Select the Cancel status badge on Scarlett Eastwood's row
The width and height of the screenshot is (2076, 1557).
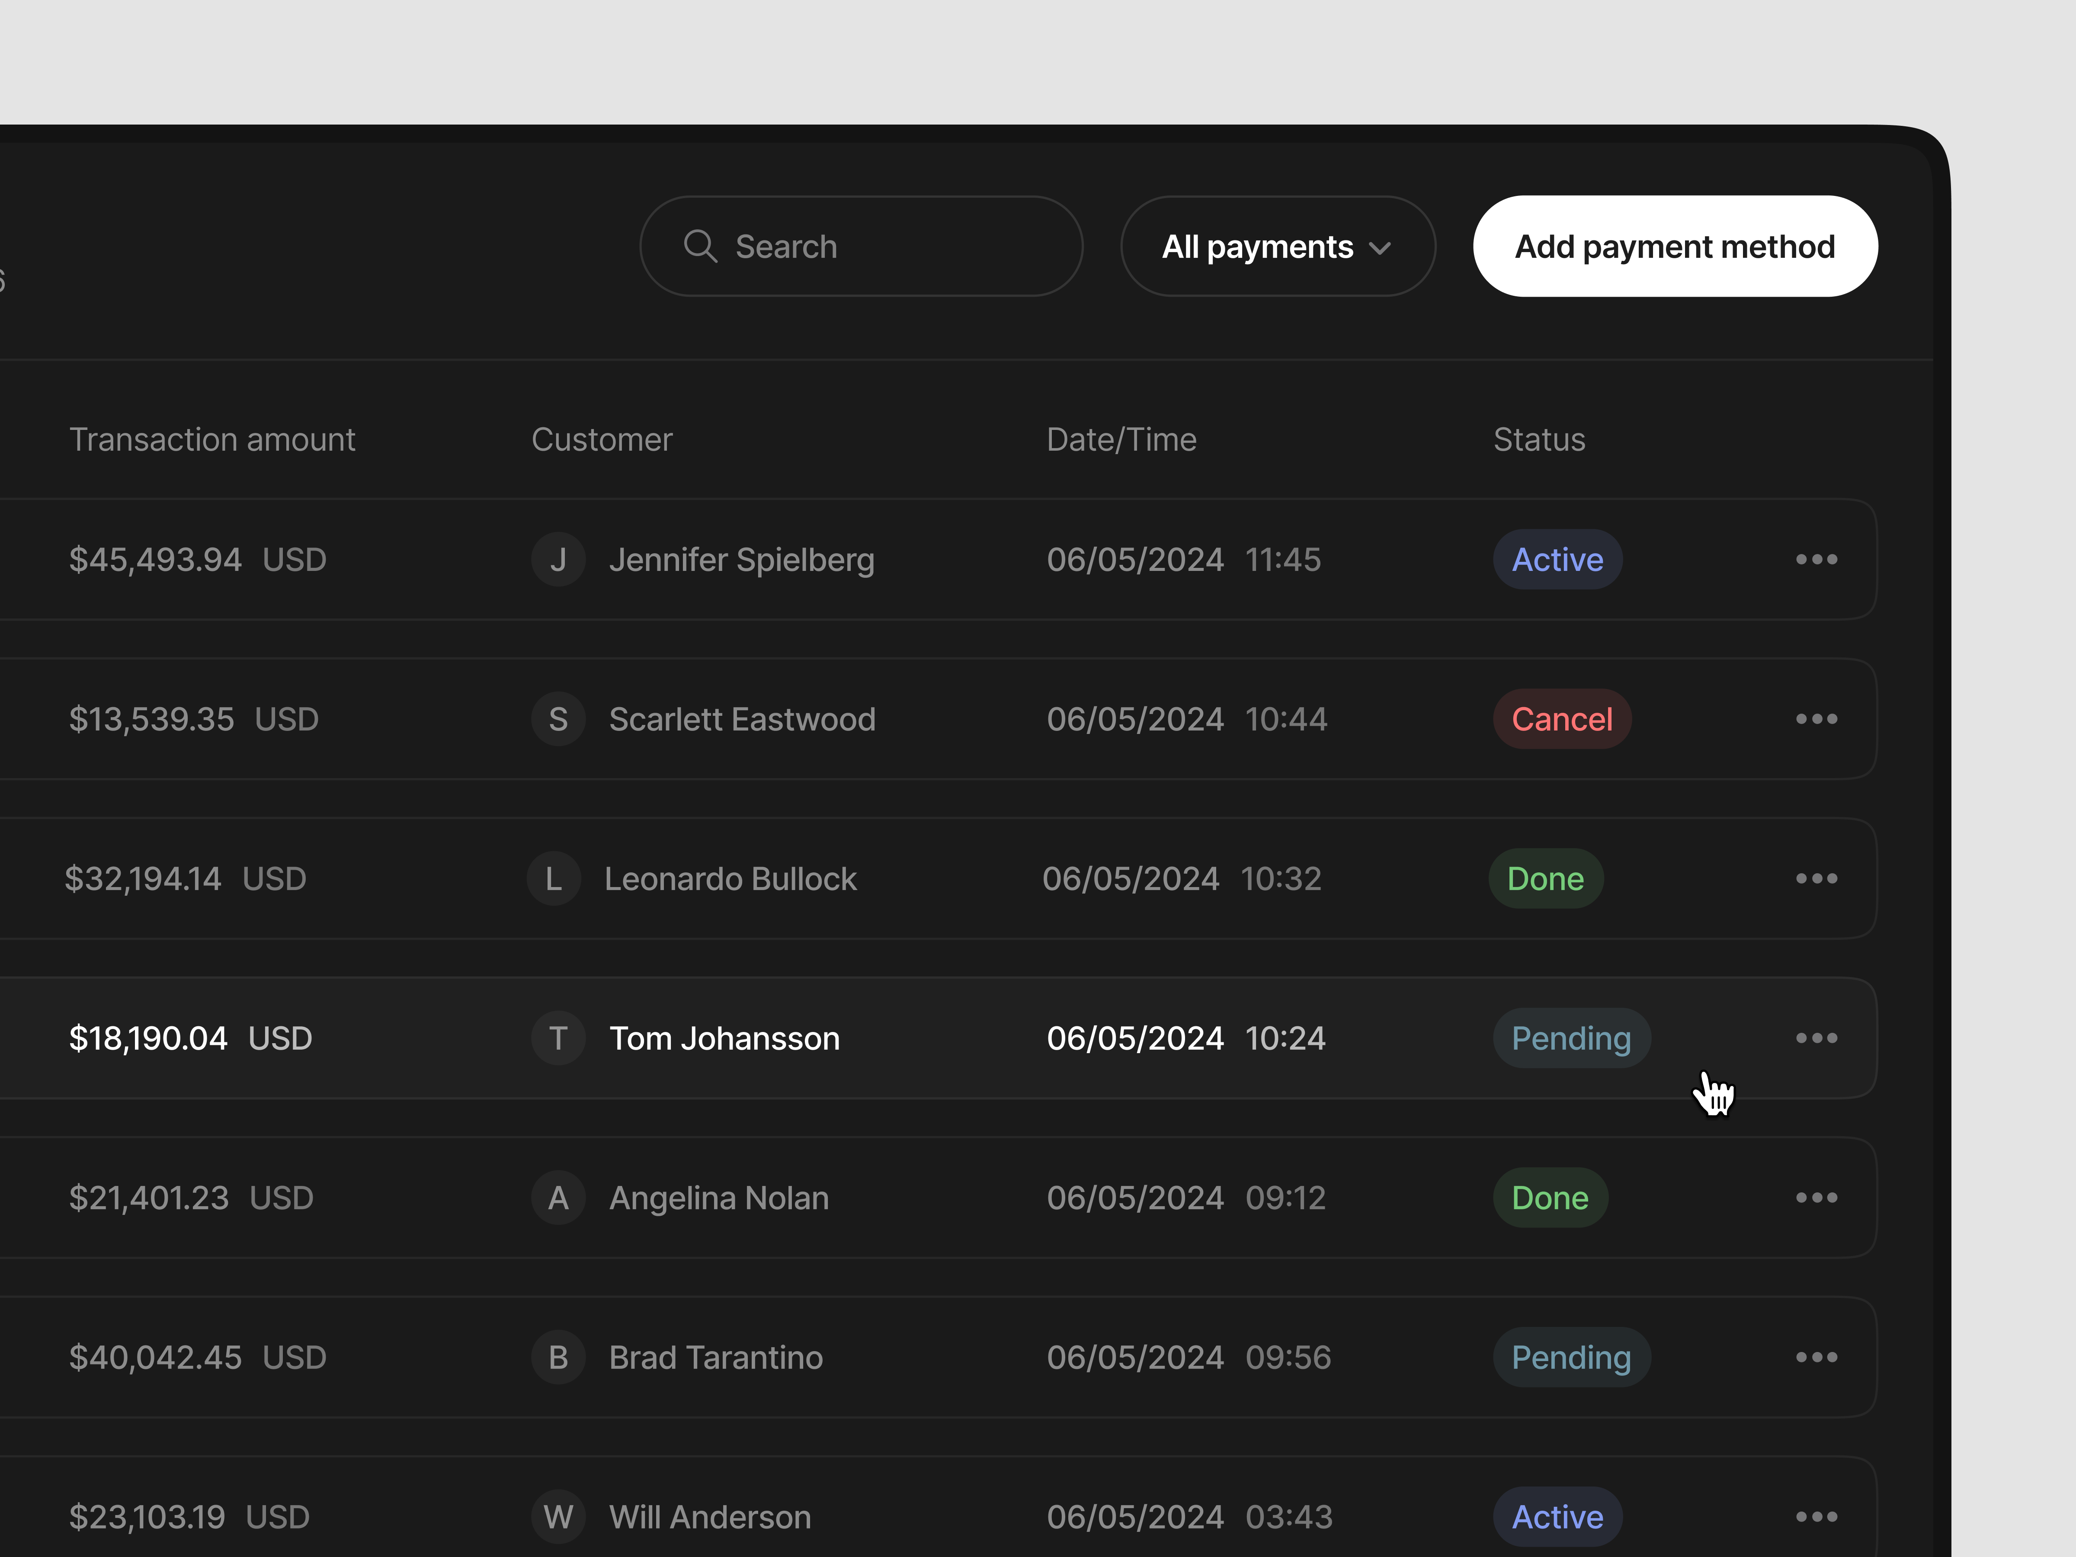pyautogui.click(x=1562, y=719)
